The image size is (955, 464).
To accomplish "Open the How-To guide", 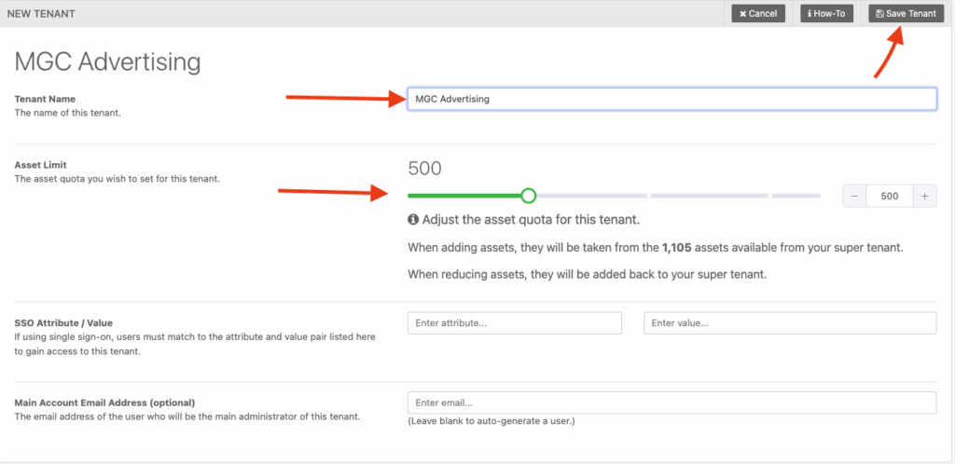I will click(826, 14).
